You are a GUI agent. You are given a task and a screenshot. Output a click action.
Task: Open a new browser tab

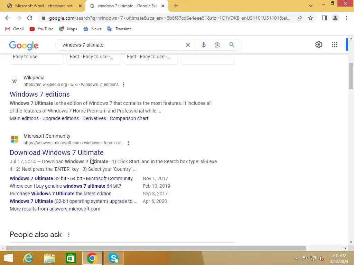pyautogui.click(x=176, y=6)
